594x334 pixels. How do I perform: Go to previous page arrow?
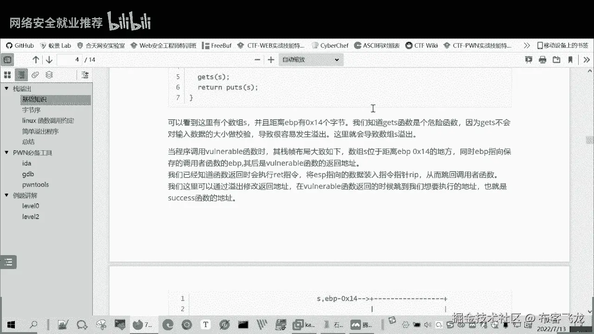click(36, 59)
